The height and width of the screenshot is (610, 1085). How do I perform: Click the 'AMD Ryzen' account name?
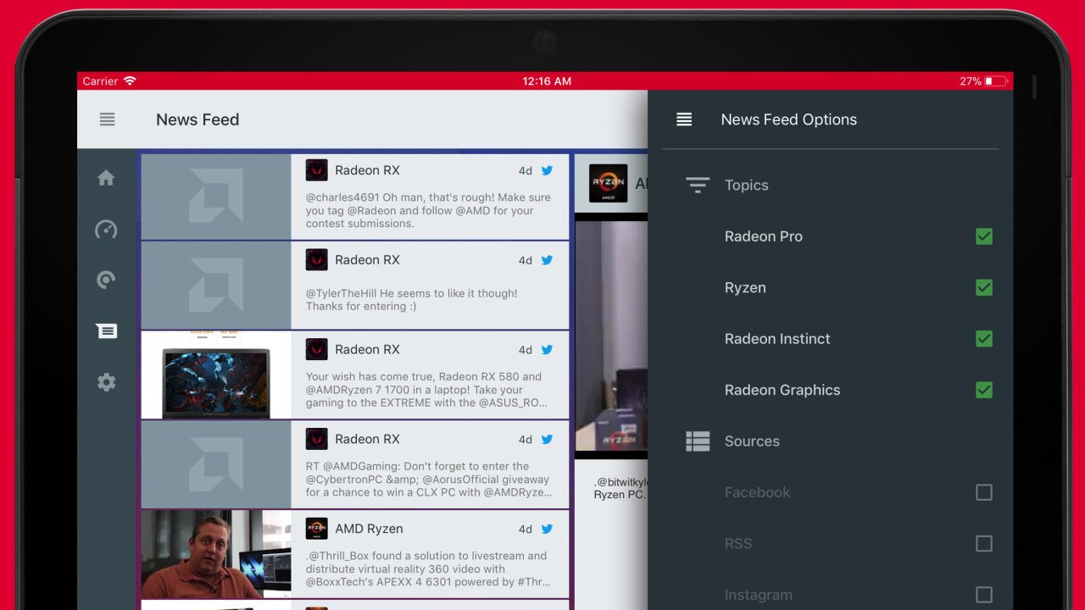pos(369,529)
